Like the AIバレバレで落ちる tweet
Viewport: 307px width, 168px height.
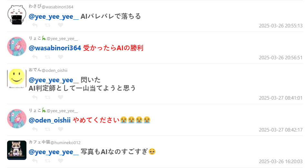(61, 25)
